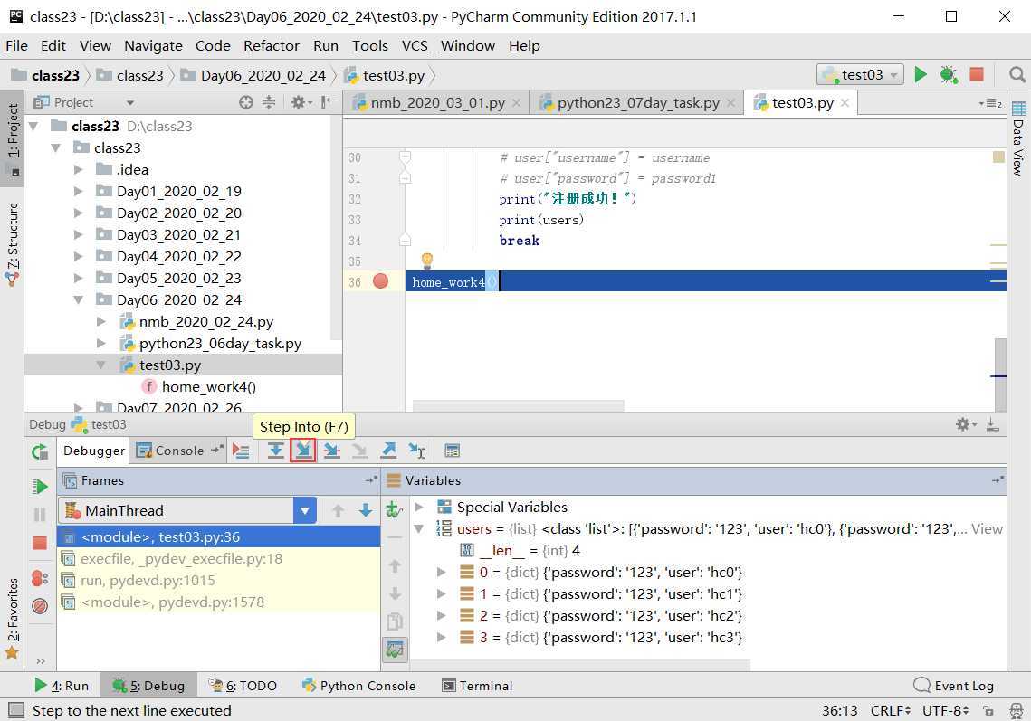
Task: Expand the .idea folder
Action: point(78,169)
